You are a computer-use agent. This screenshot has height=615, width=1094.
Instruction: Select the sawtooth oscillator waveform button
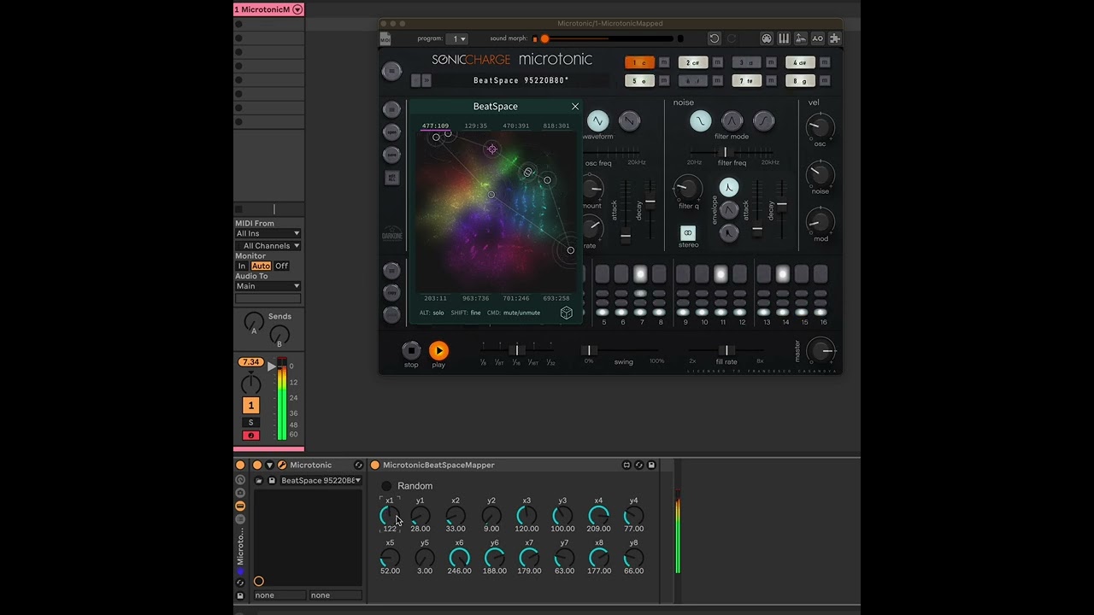pos(629,121)
